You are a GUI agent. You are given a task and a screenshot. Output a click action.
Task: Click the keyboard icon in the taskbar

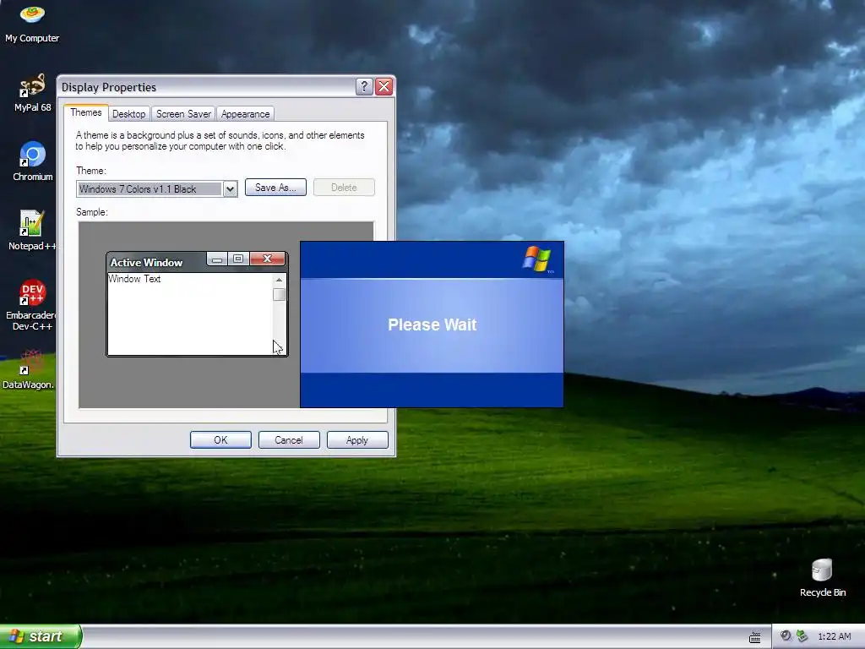[x=754, y=637]
